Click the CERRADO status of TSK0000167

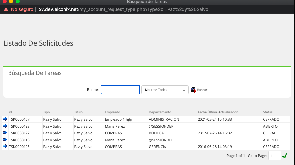click(271, 119)
